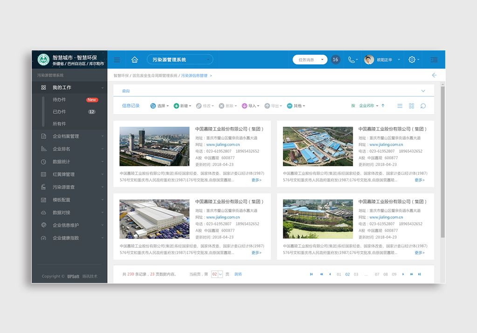Jump to the last page icon
The image size is (477, 333).
click(419, 274)
